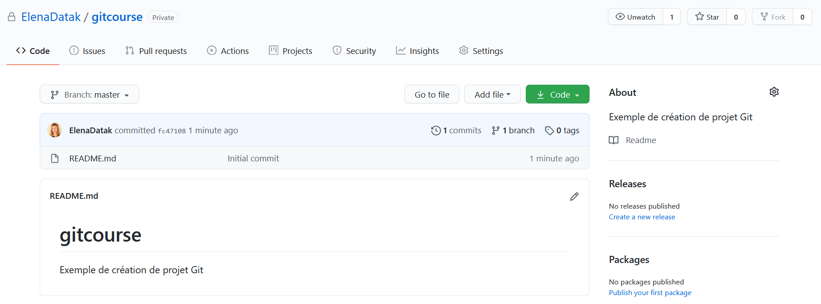
Task: Open ElenaDatak committer name link
Action: pos(91,131)
